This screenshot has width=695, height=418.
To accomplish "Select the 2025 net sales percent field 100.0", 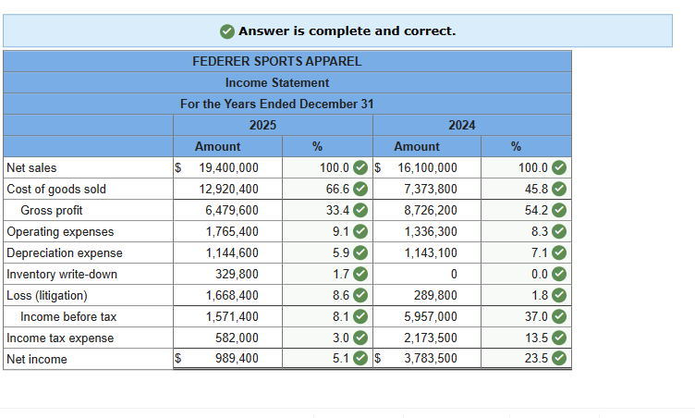I will [327, 167].
